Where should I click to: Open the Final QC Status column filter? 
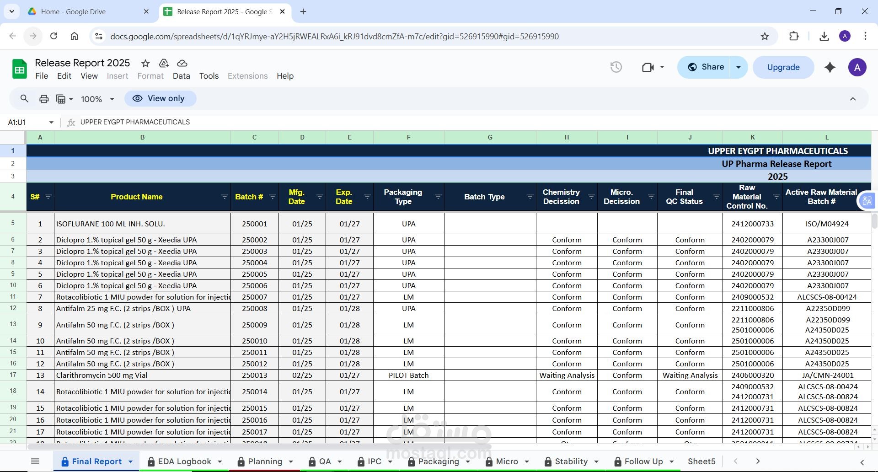click(716, 197)
